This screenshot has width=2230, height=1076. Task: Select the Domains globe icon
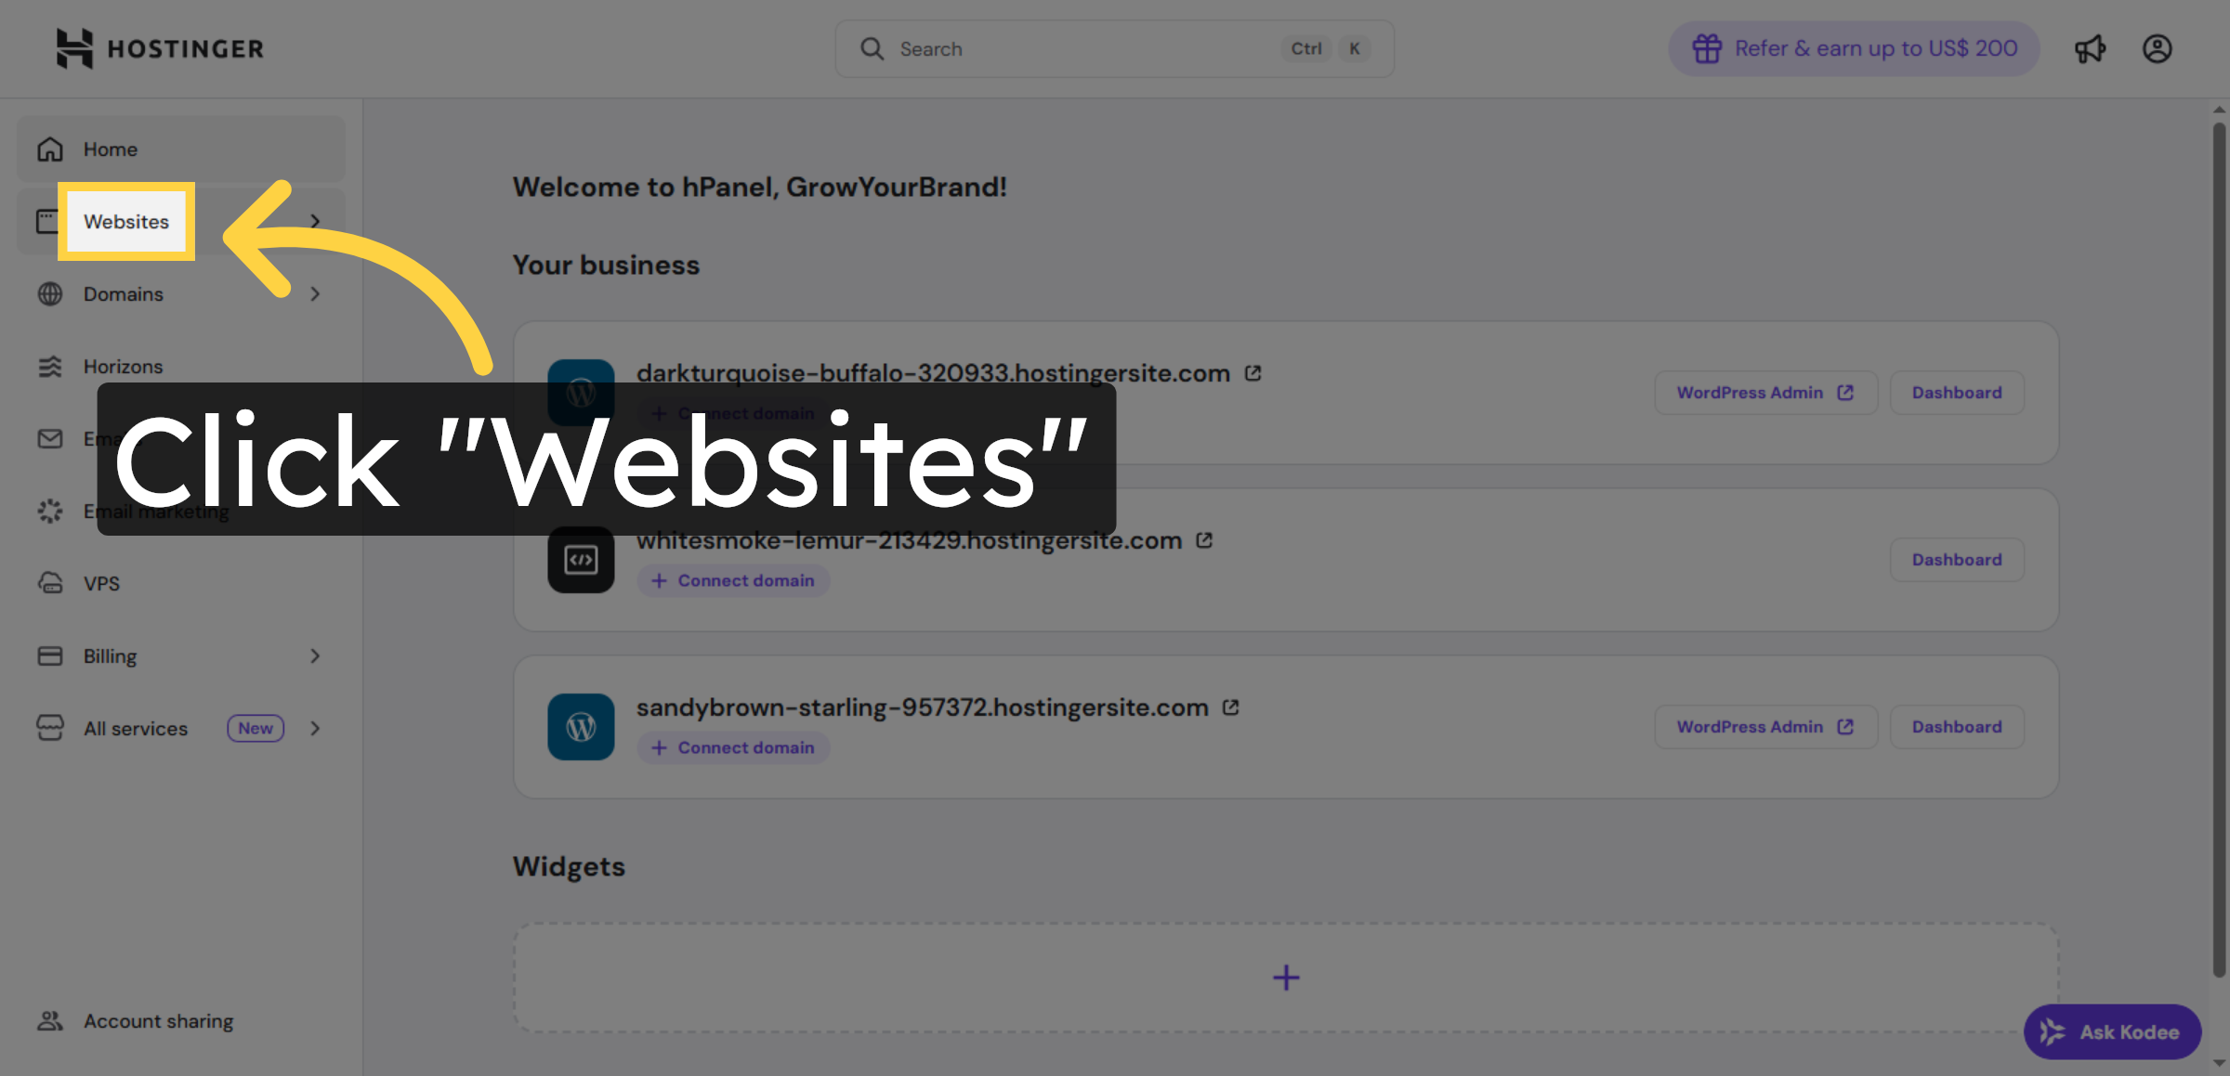click(49, 293)
